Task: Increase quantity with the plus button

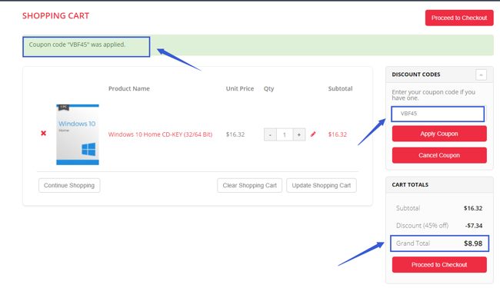Action: pos(299,134)
